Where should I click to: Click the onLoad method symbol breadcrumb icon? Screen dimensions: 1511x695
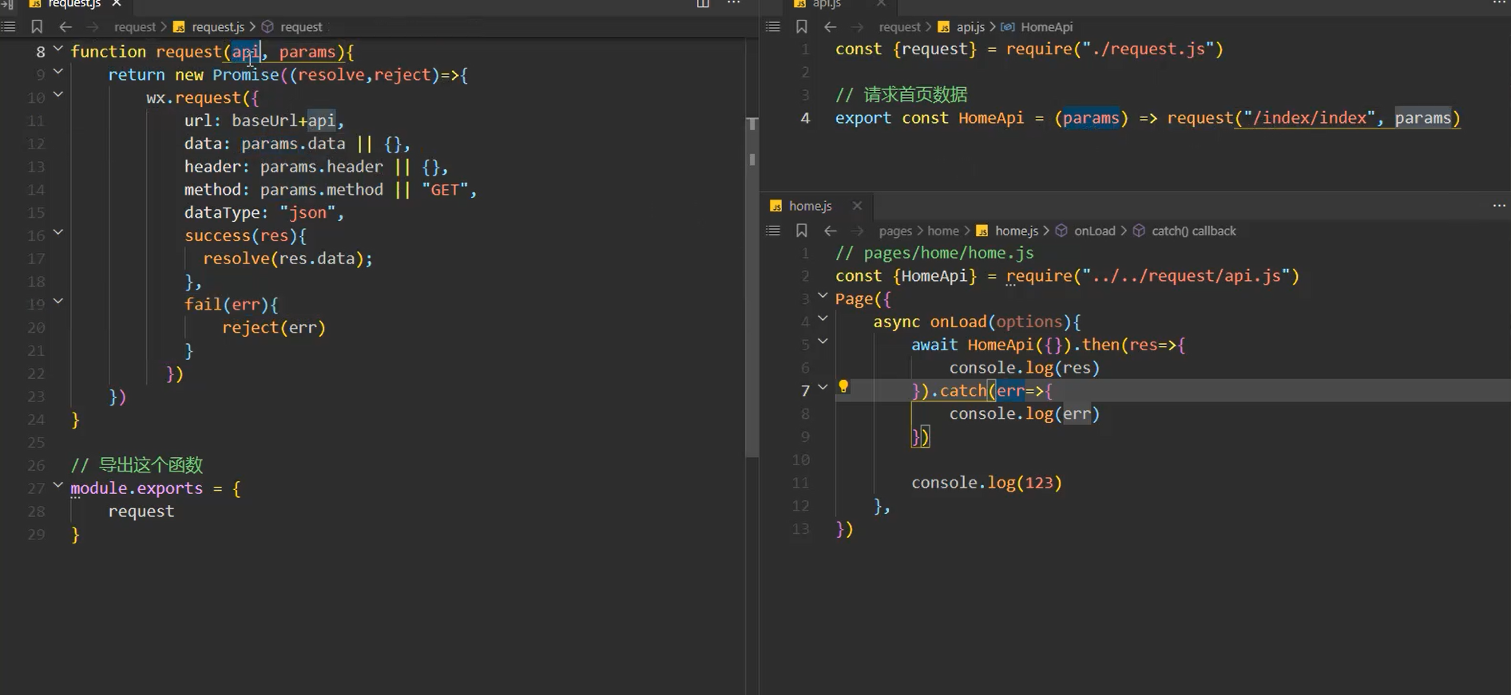coord(1061,231)
